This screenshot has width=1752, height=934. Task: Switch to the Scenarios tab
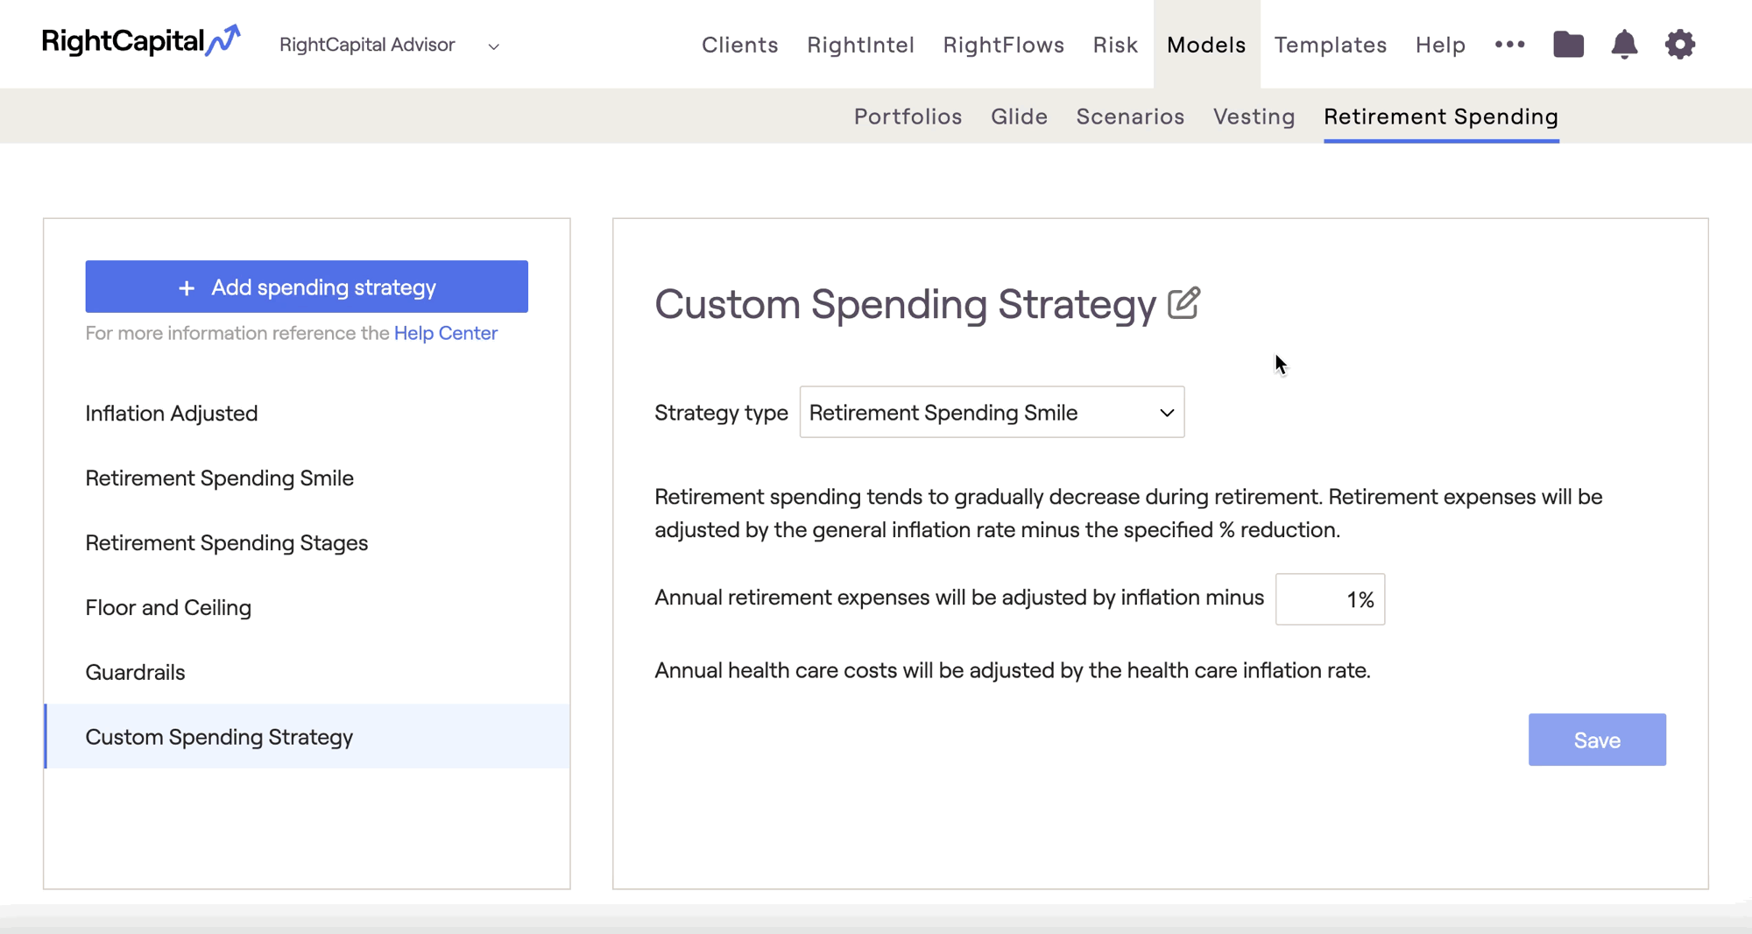(x=1130, y=117)
